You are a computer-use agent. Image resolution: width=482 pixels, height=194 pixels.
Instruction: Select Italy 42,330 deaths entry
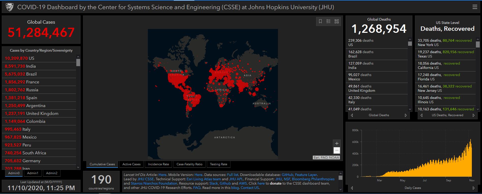[377, 100]
